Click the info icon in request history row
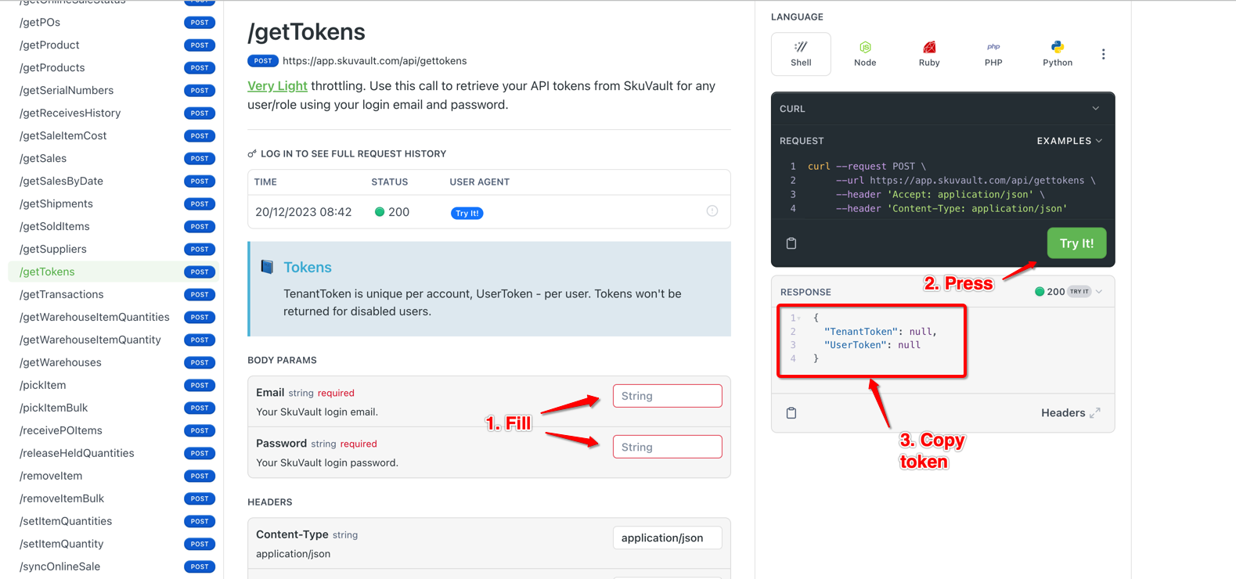Image resolution: width=1236 pixels, height=579 pixels. click(x=712, y=211)
